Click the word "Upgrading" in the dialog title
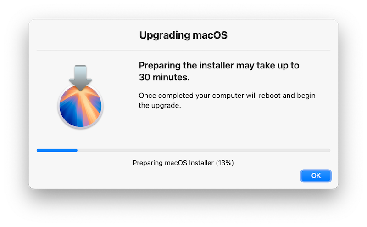This screenshot has height=227, width=367. [x=165, y=36]
